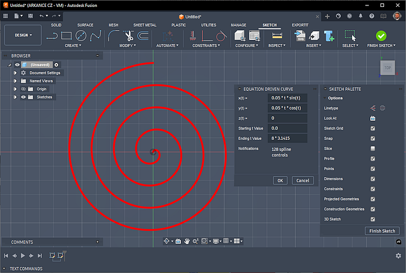Click the Insert SVG icon

point(301,35)
